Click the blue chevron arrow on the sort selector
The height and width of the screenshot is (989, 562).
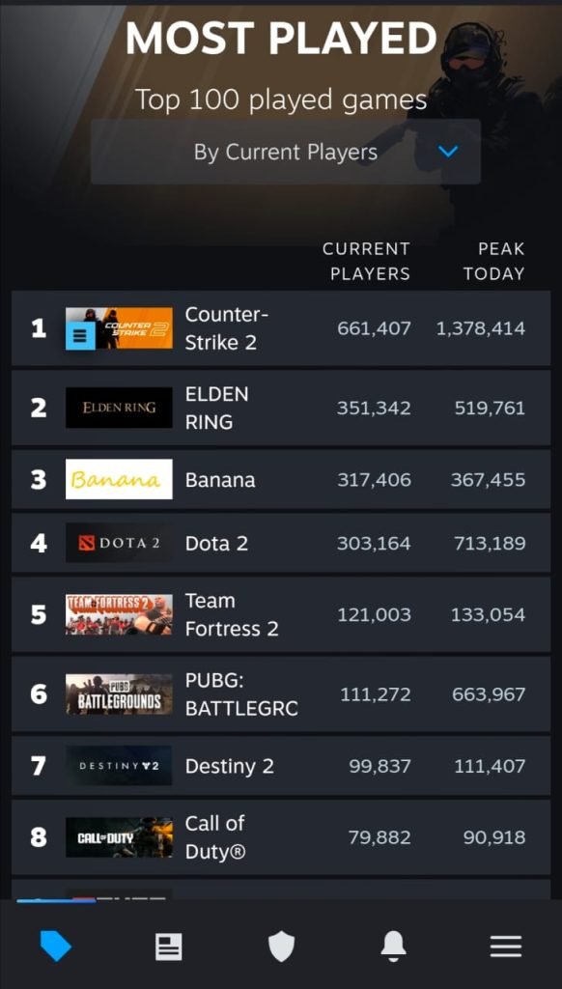[448, 152]
